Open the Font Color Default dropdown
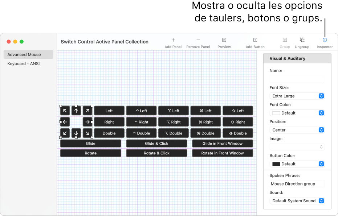 [x=297, y=113]
